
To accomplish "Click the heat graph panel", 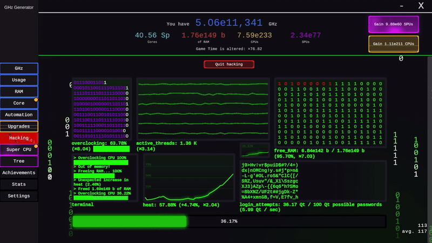I will pos(189,178).
